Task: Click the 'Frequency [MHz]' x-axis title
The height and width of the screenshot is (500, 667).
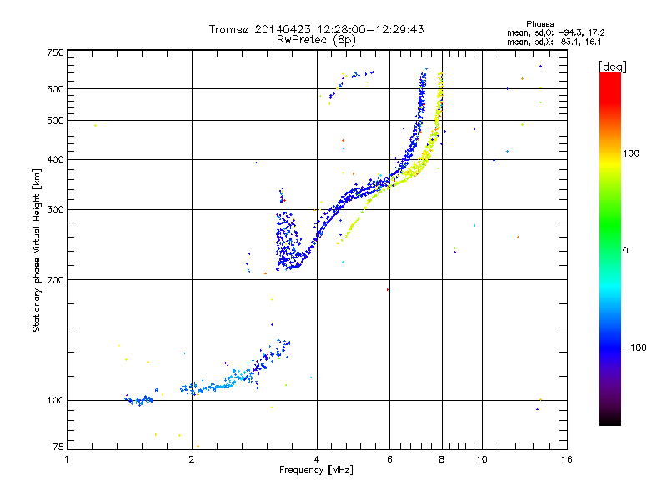Action: pyautogui.click(x=316, y=470)
